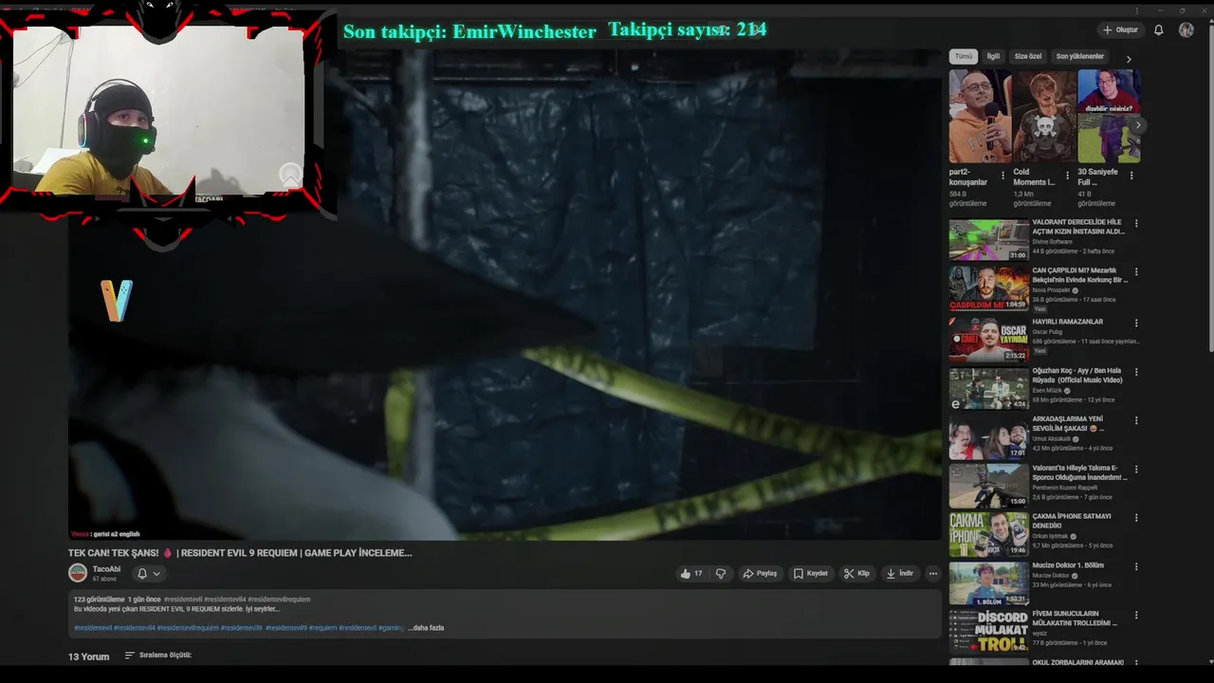Select the İlgili filter chip
The image size is (1214, 683).
993,57
